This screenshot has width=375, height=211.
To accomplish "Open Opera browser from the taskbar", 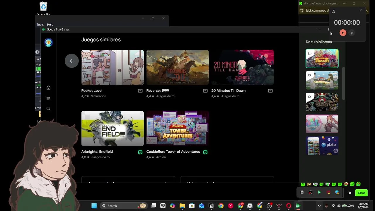I will click(289, 206).
